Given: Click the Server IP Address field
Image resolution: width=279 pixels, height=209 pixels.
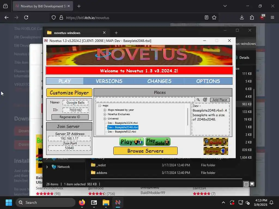Looking at the screenshot, I should coord(69,139).
